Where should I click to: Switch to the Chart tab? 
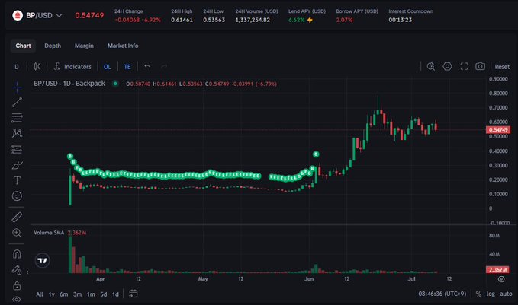tap(23, 46)
